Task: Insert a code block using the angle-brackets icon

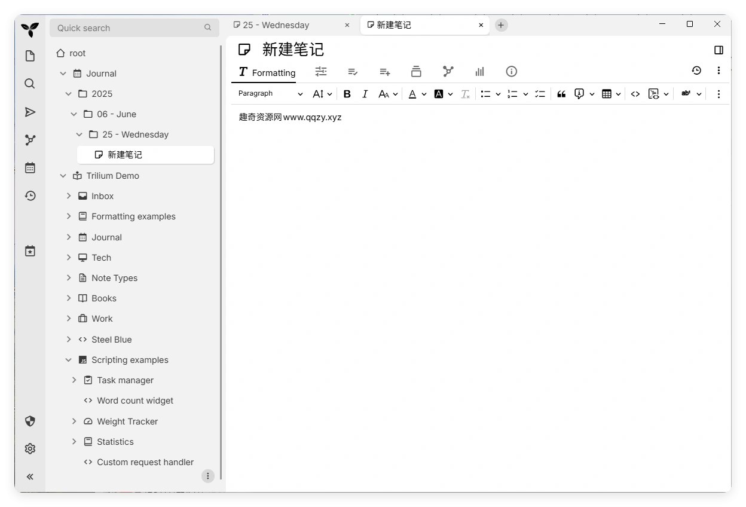Action: click(x=635, y=94)
